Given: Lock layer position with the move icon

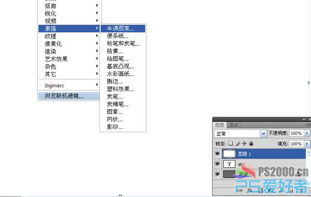Looking at the screenshot, I should click(244, 143).
